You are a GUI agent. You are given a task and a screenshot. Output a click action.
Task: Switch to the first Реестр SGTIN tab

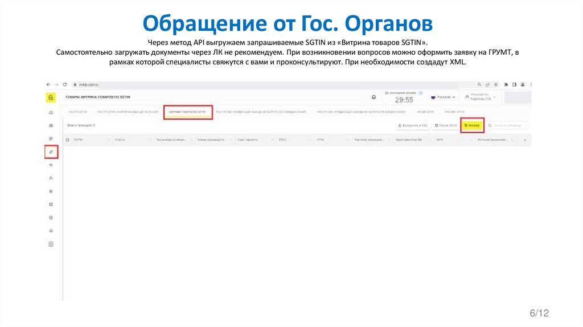(77, 112)
